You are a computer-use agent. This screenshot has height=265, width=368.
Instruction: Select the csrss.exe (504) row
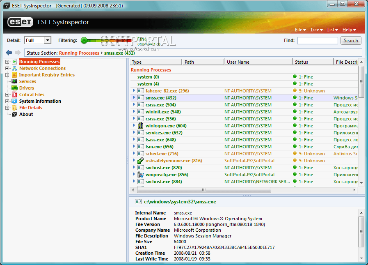point(244,105)
